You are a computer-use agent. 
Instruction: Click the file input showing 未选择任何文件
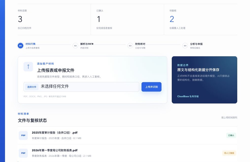coord(81,87)
